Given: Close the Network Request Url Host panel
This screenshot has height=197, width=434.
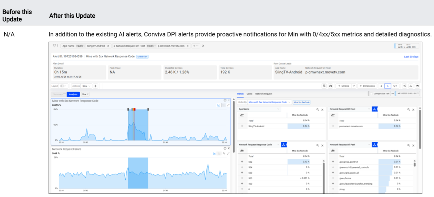Looking at the screenshot, I should click(413, 109).
